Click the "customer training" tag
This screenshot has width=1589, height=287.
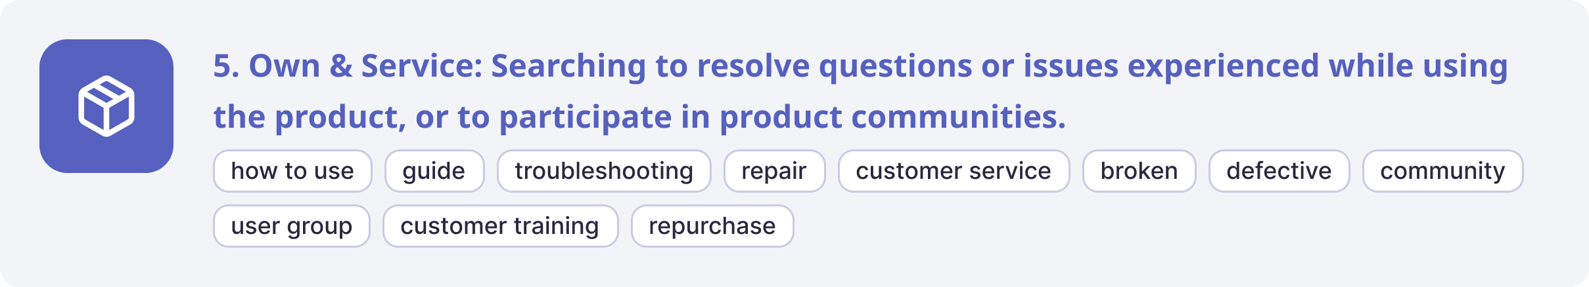500,226
